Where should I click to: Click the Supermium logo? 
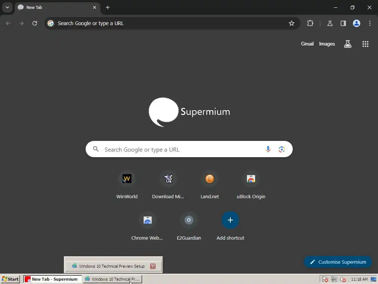tap(189, 112)
